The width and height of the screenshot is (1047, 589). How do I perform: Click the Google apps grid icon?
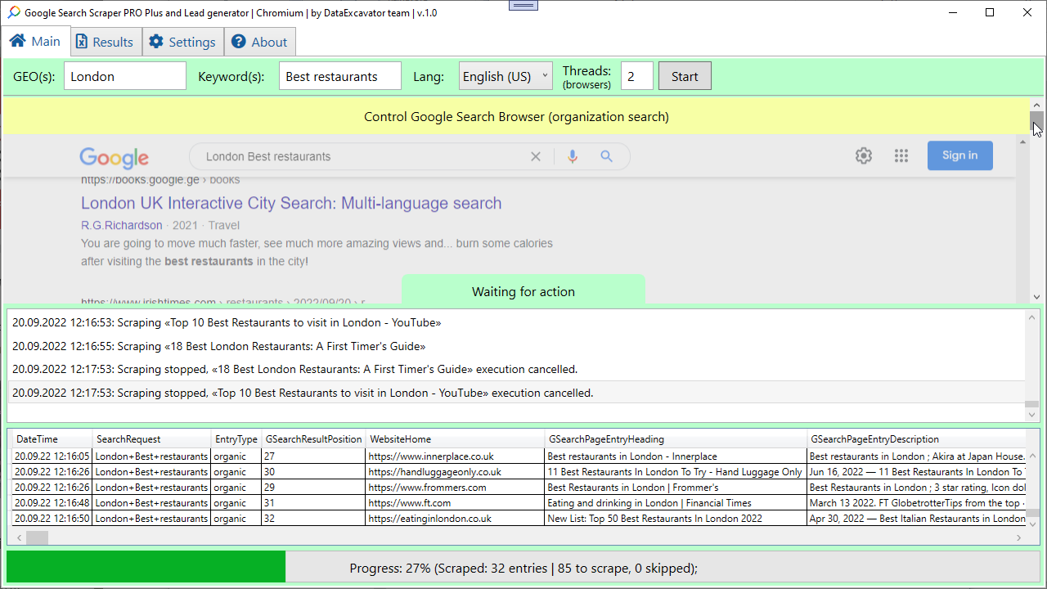(x=901, y=156)
